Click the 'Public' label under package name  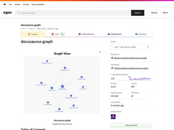point(31,29)
